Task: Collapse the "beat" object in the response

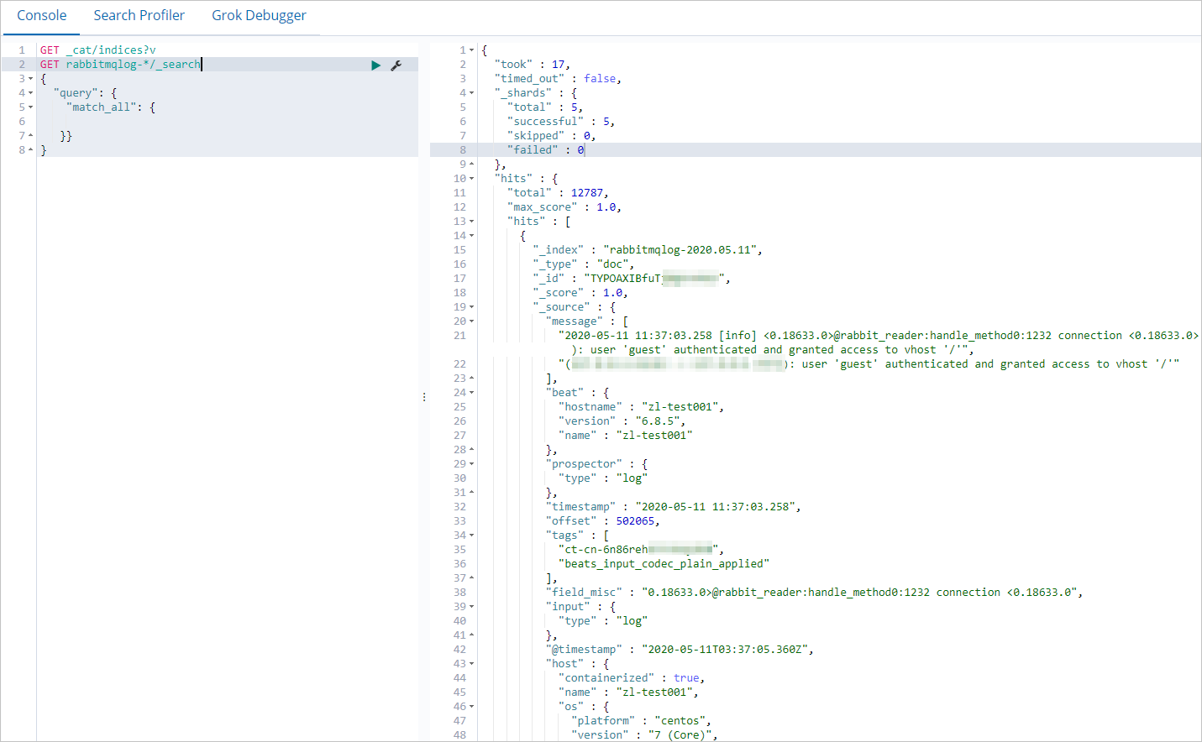Action: coord(472,393)
